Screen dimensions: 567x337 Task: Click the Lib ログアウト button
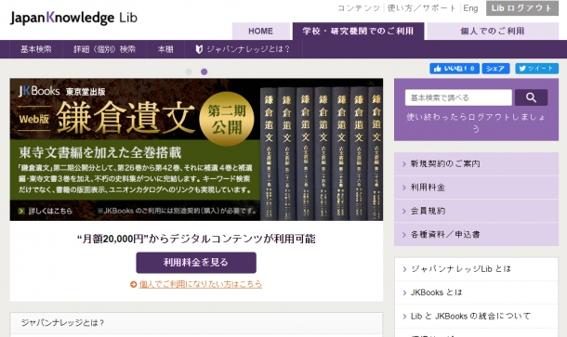point(521,8)
